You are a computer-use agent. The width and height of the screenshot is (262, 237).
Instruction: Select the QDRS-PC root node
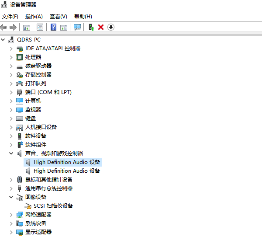(28, 40)
